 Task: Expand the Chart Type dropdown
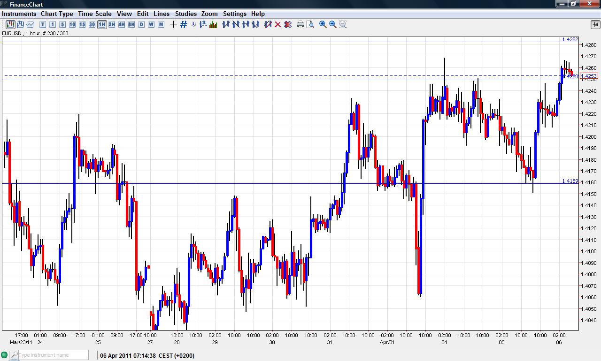[x=56, y=14]
